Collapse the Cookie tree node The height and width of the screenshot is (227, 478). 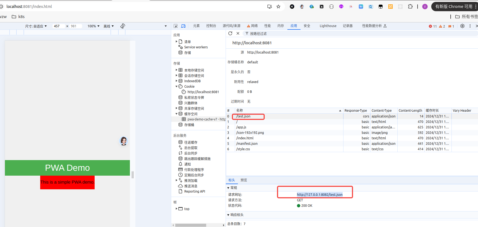tap(176, 86)
